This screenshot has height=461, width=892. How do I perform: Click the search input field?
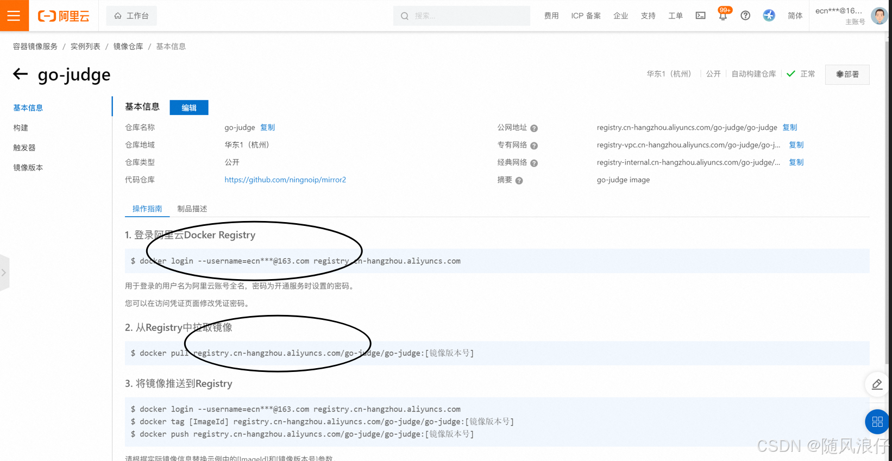pos(462,16)
